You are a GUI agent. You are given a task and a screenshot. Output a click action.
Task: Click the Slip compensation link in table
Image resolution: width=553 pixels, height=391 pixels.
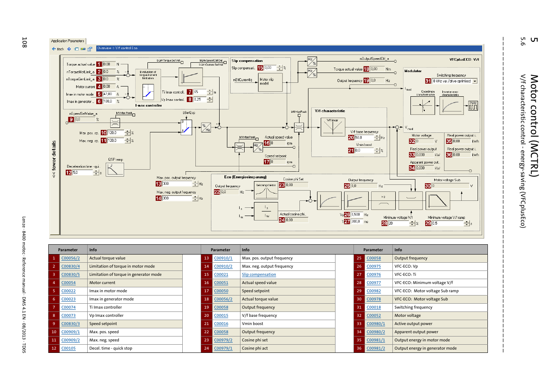pos(259,275)
